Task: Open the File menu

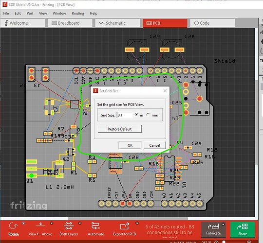Action: point(6,13)
